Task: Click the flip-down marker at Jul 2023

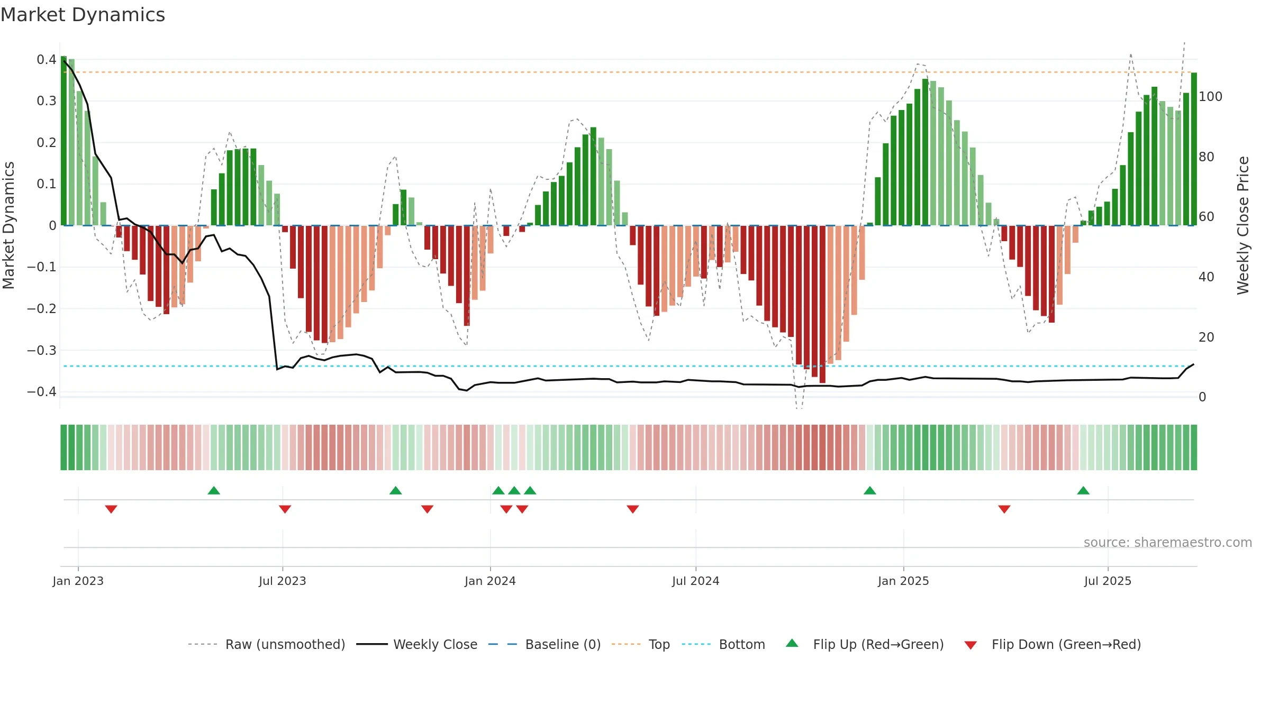Action: pos(285,509)
